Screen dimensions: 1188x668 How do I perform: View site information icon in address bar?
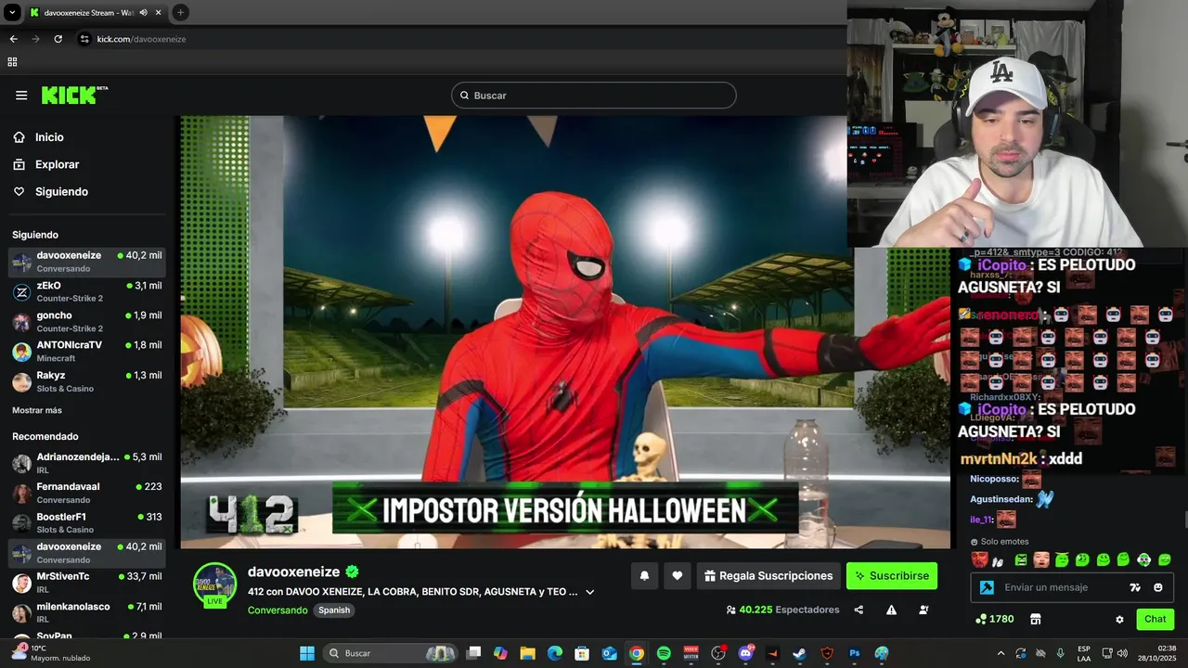[x=84, y=39]
